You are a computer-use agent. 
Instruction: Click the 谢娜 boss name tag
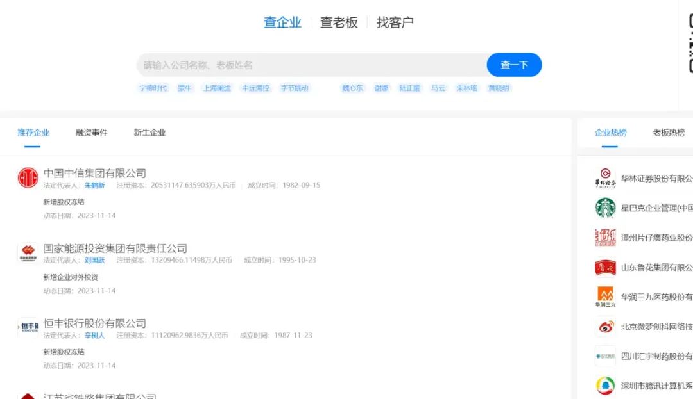coord(381,88)
